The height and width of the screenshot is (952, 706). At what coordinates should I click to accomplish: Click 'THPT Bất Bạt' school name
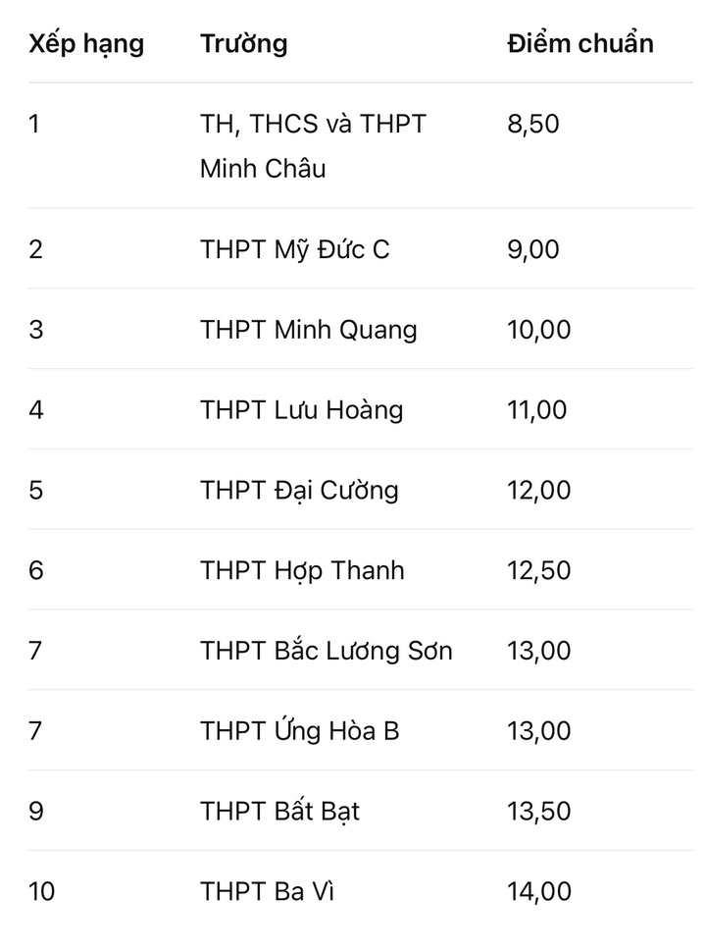280,812
